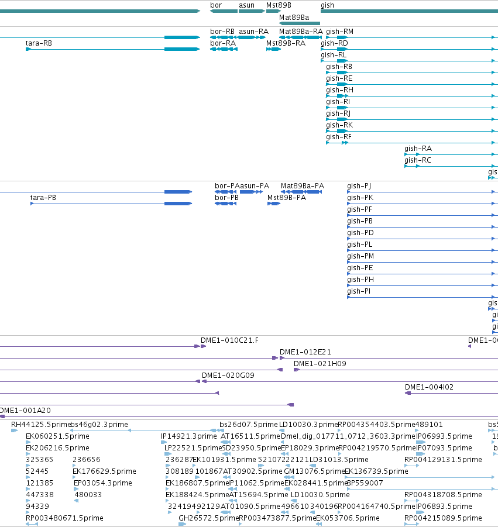Viewport: 498px width, 527px height.
Task: Click the gish-RL transcript label
Action: 334,55
